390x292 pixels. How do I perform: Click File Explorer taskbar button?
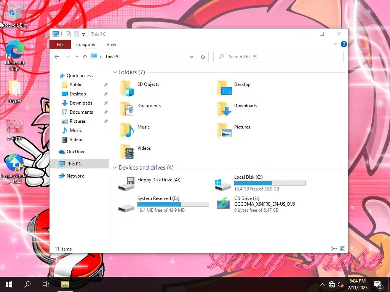click(x=65, y=284)
